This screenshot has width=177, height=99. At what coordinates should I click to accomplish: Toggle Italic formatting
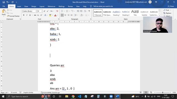click(27, 15)
